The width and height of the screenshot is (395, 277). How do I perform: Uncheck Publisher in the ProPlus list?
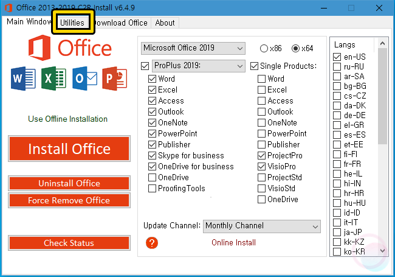[x=152, y=144]
